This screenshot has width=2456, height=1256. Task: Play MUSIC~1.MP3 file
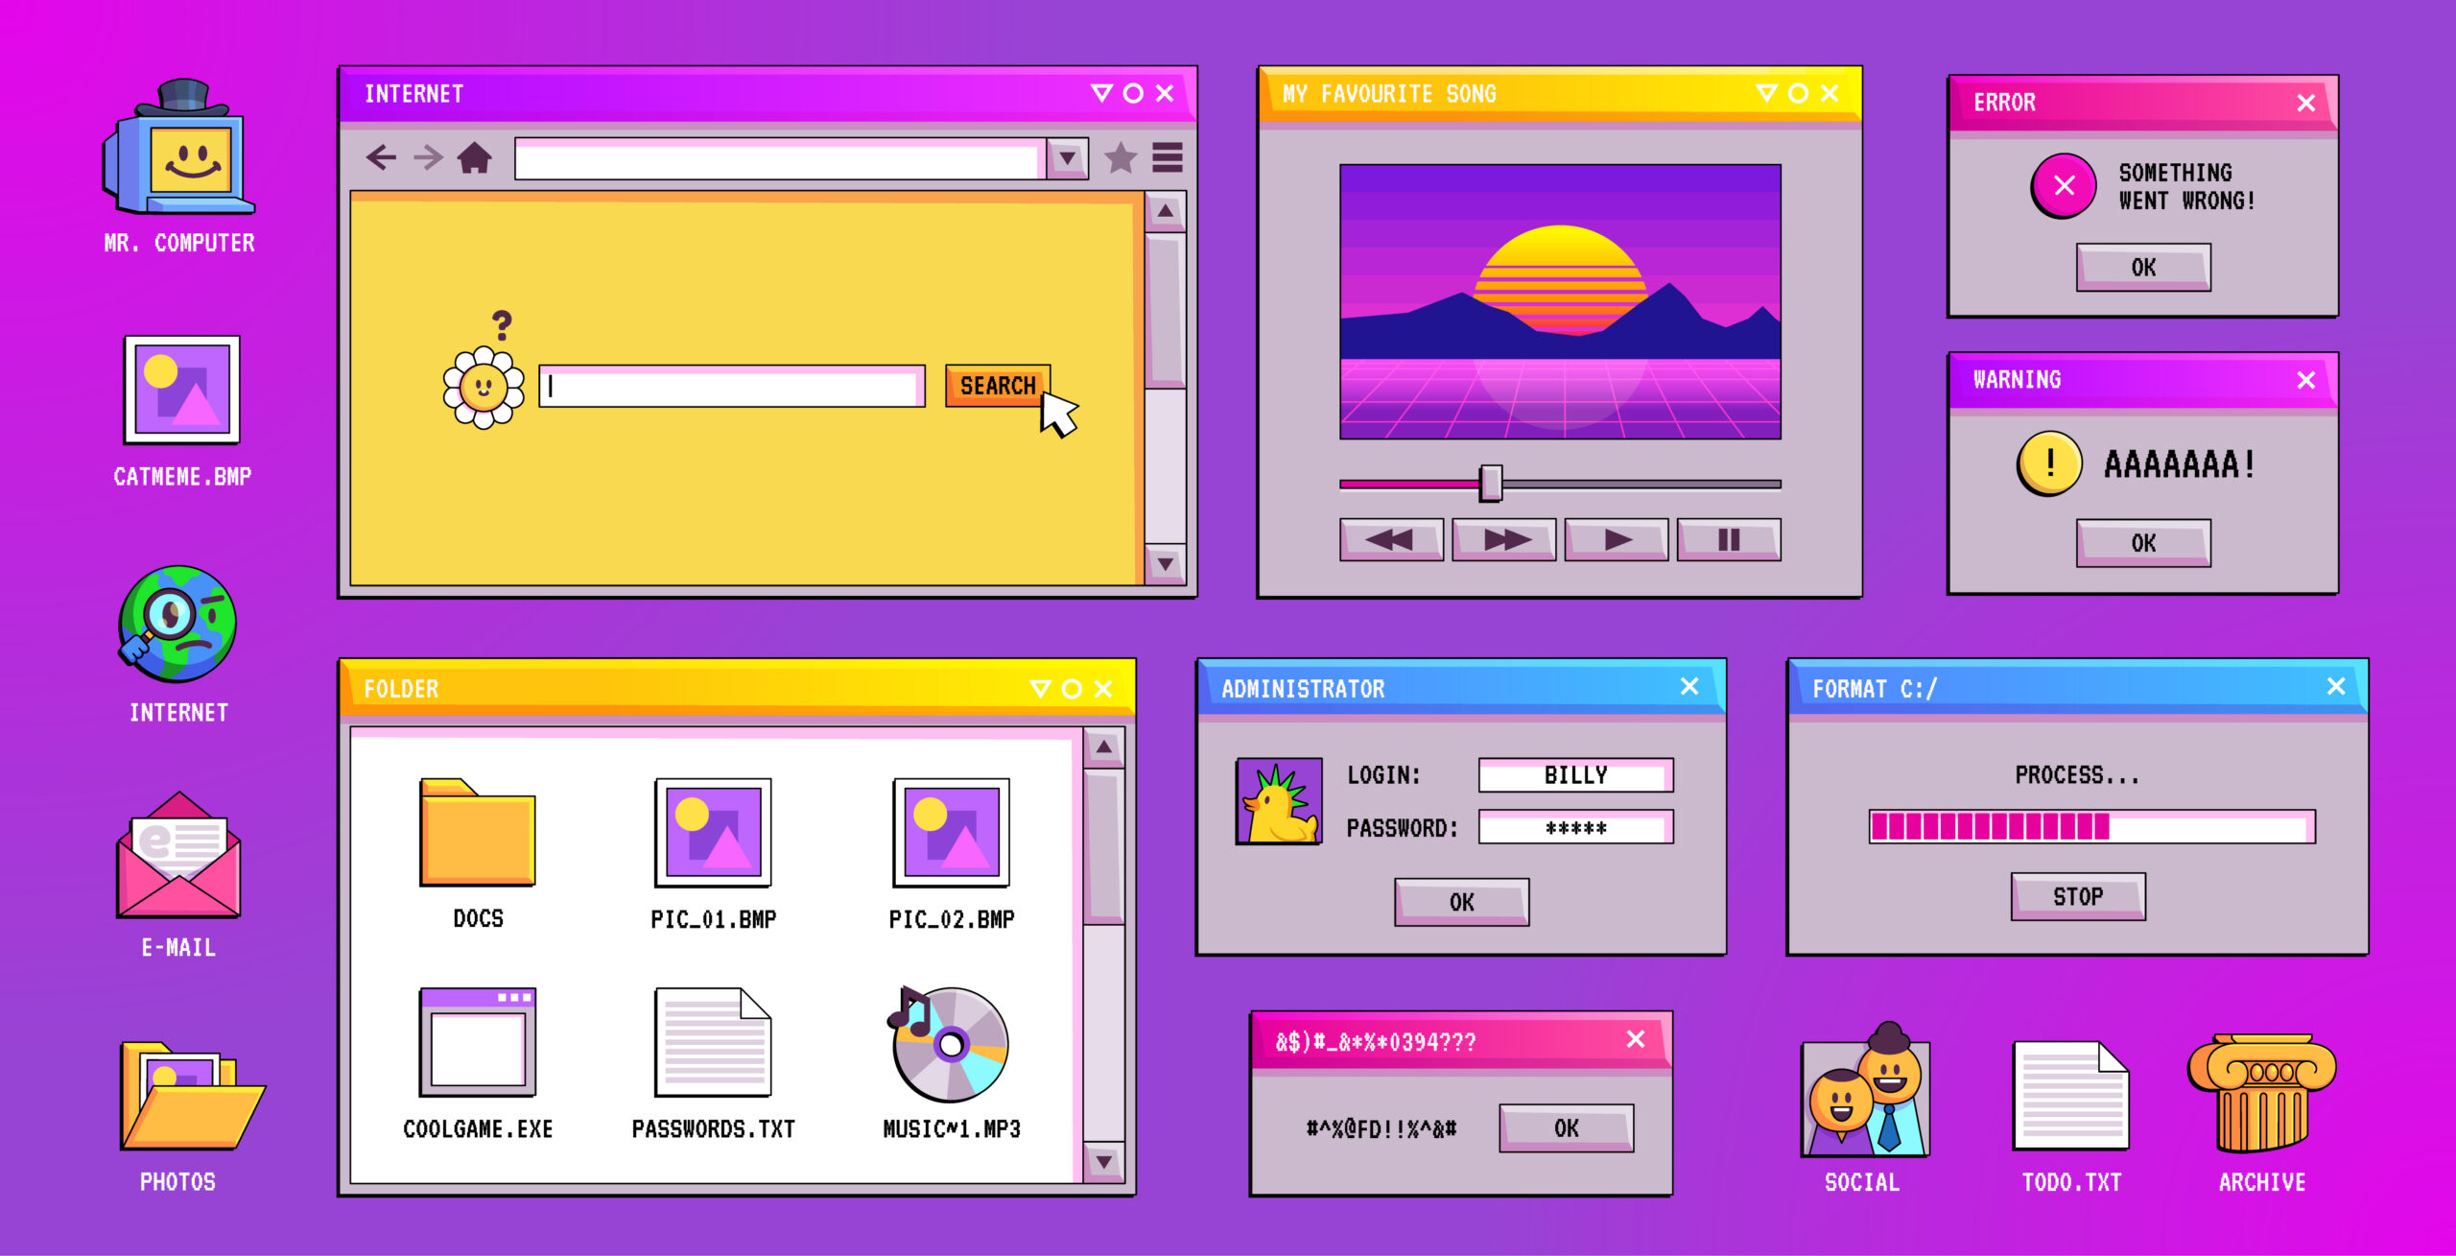[x=949, y=1044]
